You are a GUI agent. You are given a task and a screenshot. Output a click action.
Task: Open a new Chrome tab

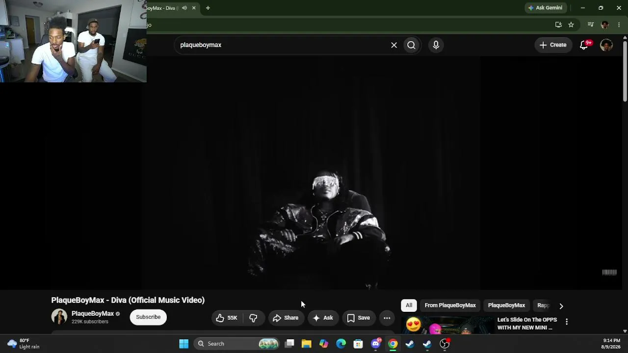[208, 8]
